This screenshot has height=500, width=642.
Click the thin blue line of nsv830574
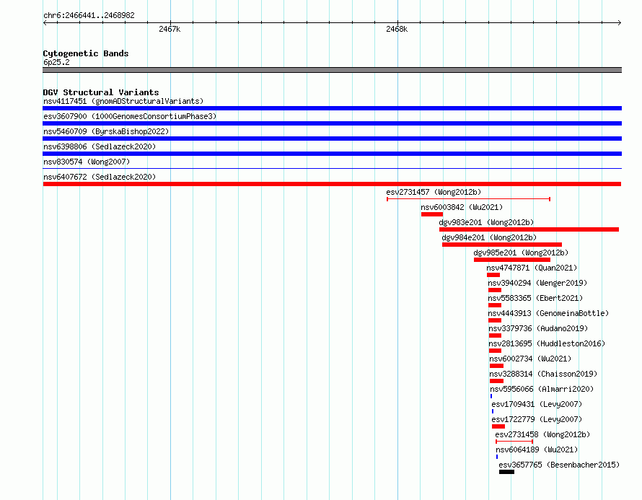(332, 168)
